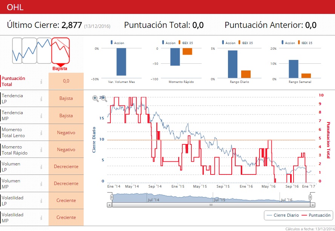Open the info icon for Volatilidad LP
The height and width of the screenshot is (231, 335).
click(41, 200)
